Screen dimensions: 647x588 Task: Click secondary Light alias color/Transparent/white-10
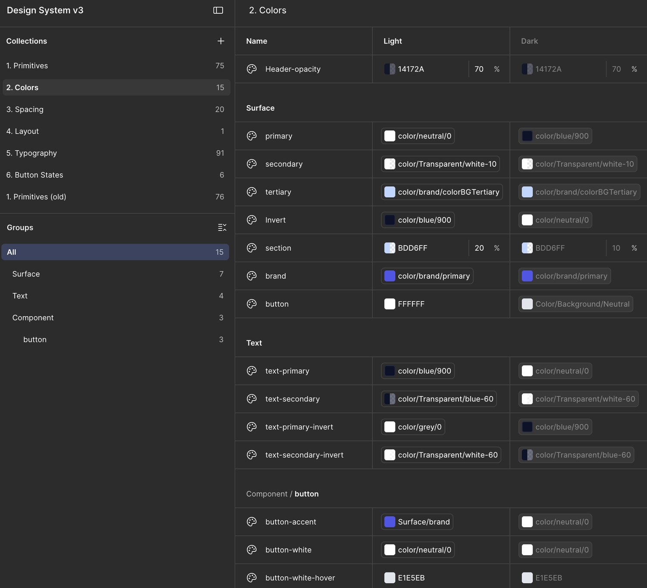[440, 164]
